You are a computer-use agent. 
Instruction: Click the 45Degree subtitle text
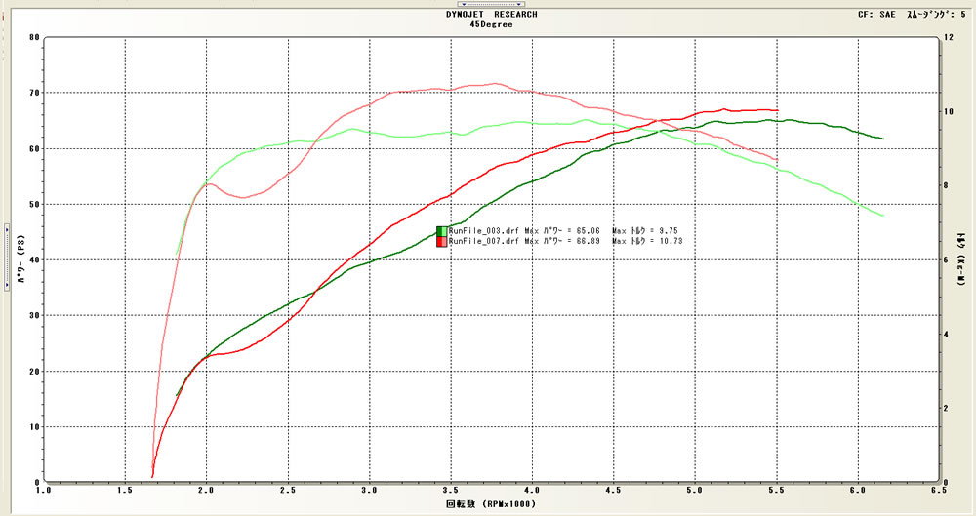click(490, 25)
